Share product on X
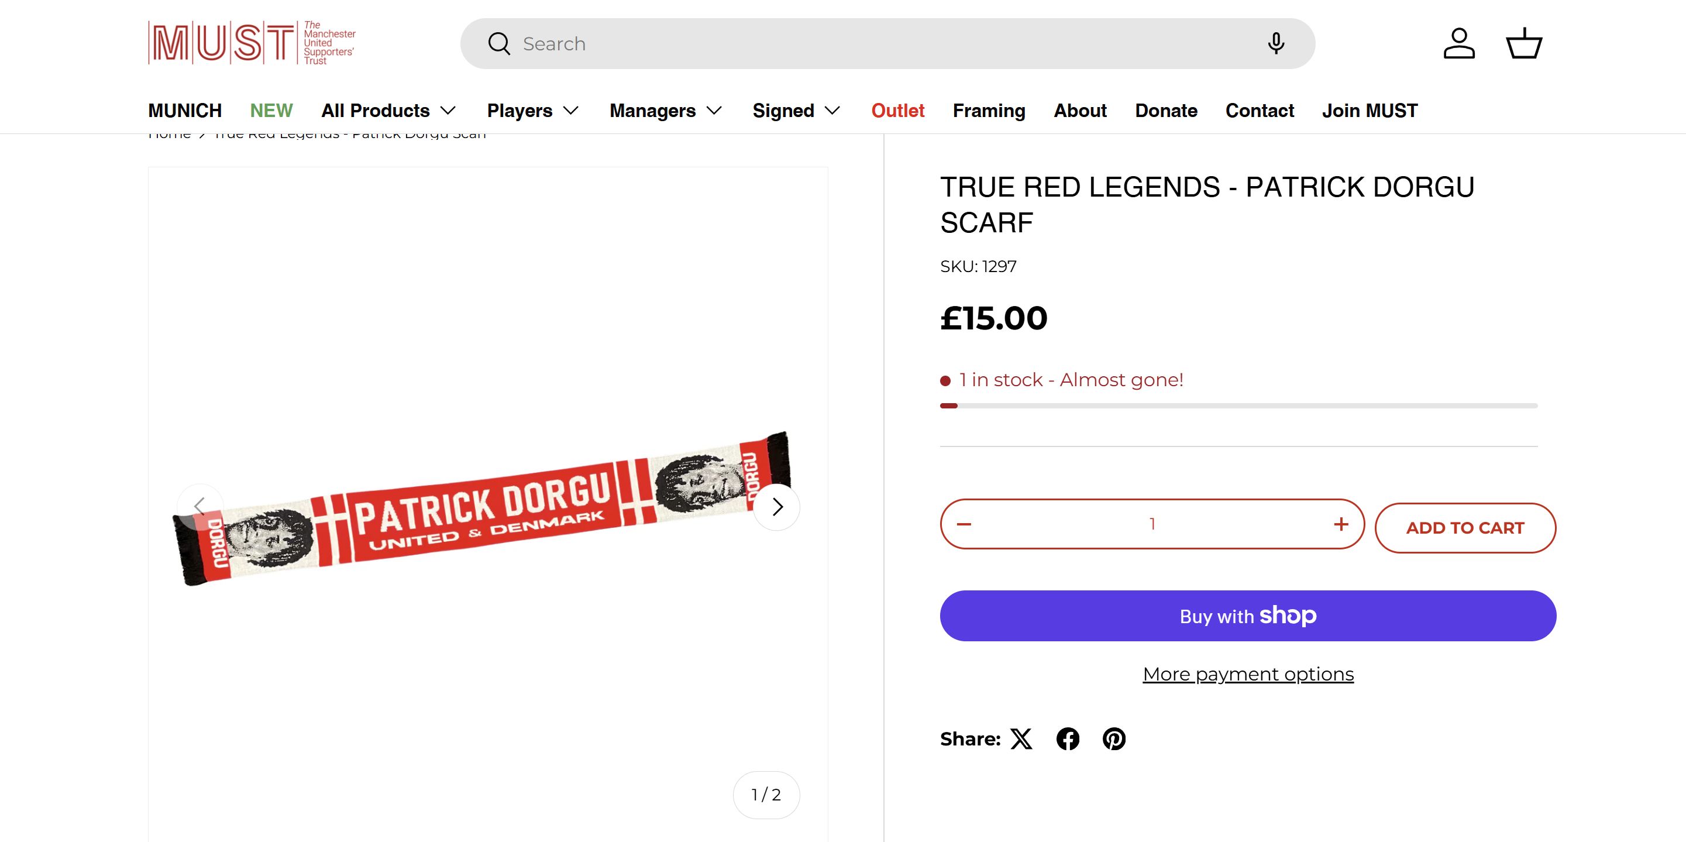 point(1021,738)
